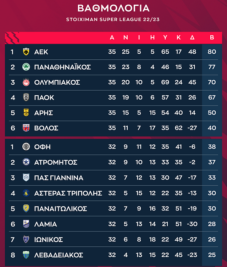Click AEK's 80 points cell
Screen dimensions: 227x267
[212, 52]
